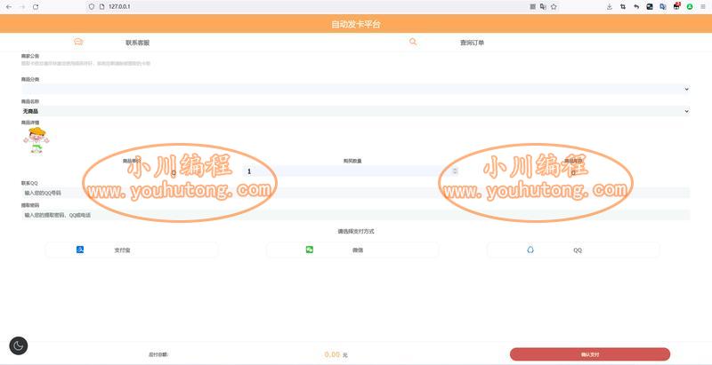Click the browser forward arrow

(22, 7)
